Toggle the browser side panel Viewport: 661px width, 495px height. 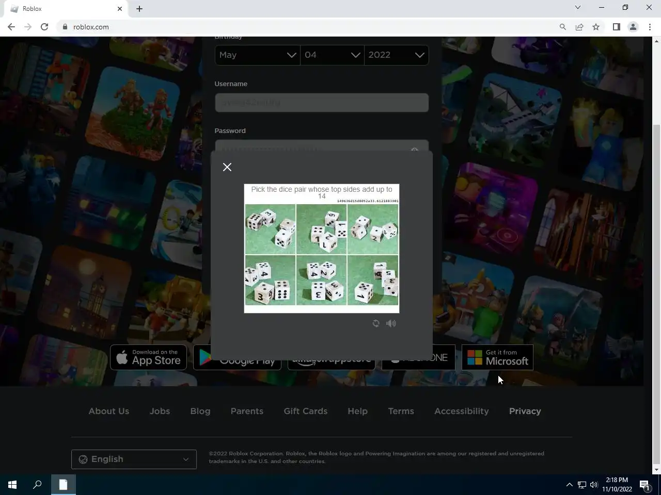pos(617,27)
